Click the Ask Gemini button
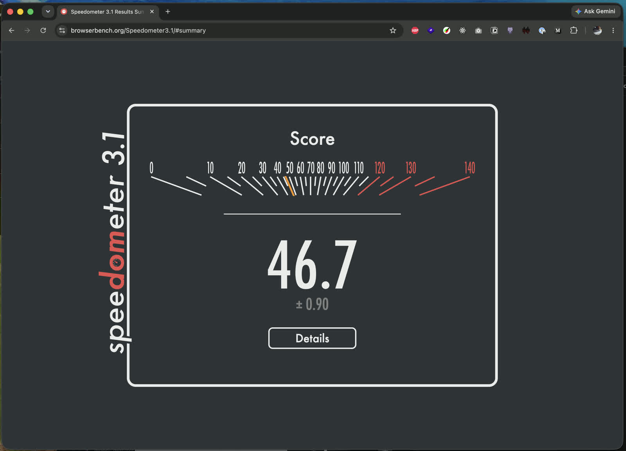 (595, 11)
